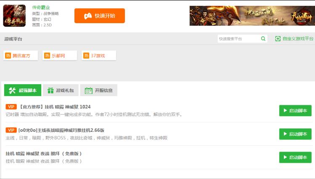Click the gamepad icon on 快速开始
The width and height of the screenshot is (315, 179).
[88, 16]
